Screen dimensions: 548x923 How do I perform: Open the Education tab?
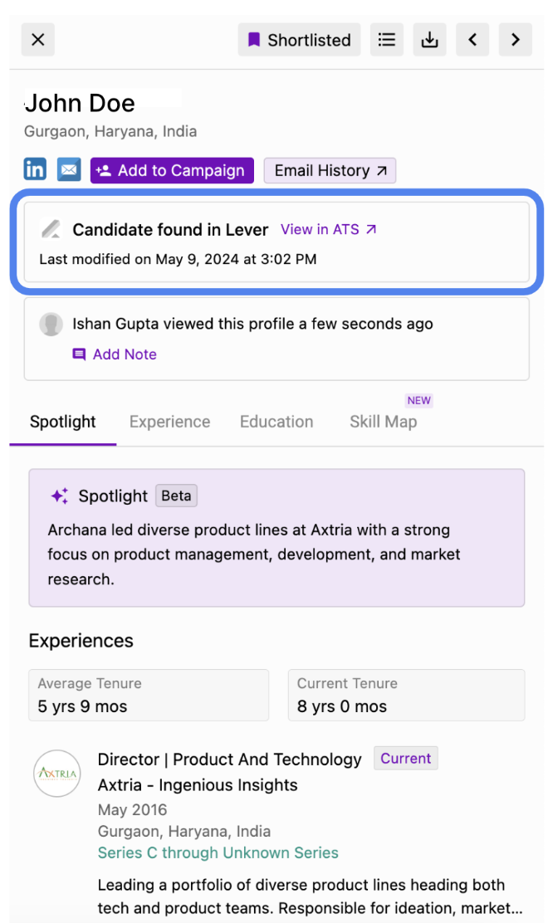pyautogui.click(x=276, y=422)
